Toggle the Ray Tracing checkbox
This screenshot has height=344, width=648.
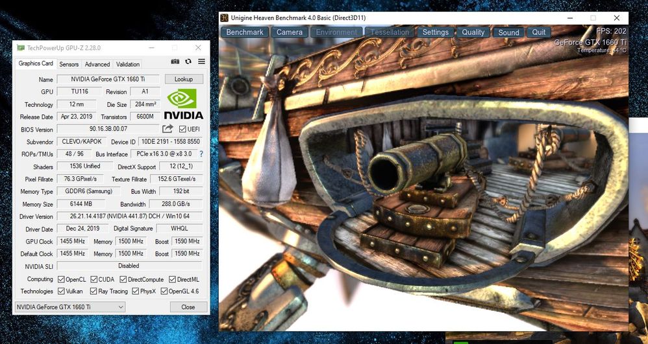tap(93, 292)
